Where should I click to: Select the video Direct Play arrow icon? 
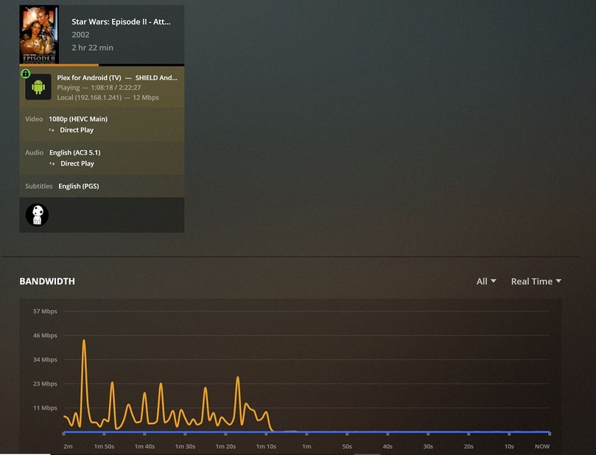(52, 130)
